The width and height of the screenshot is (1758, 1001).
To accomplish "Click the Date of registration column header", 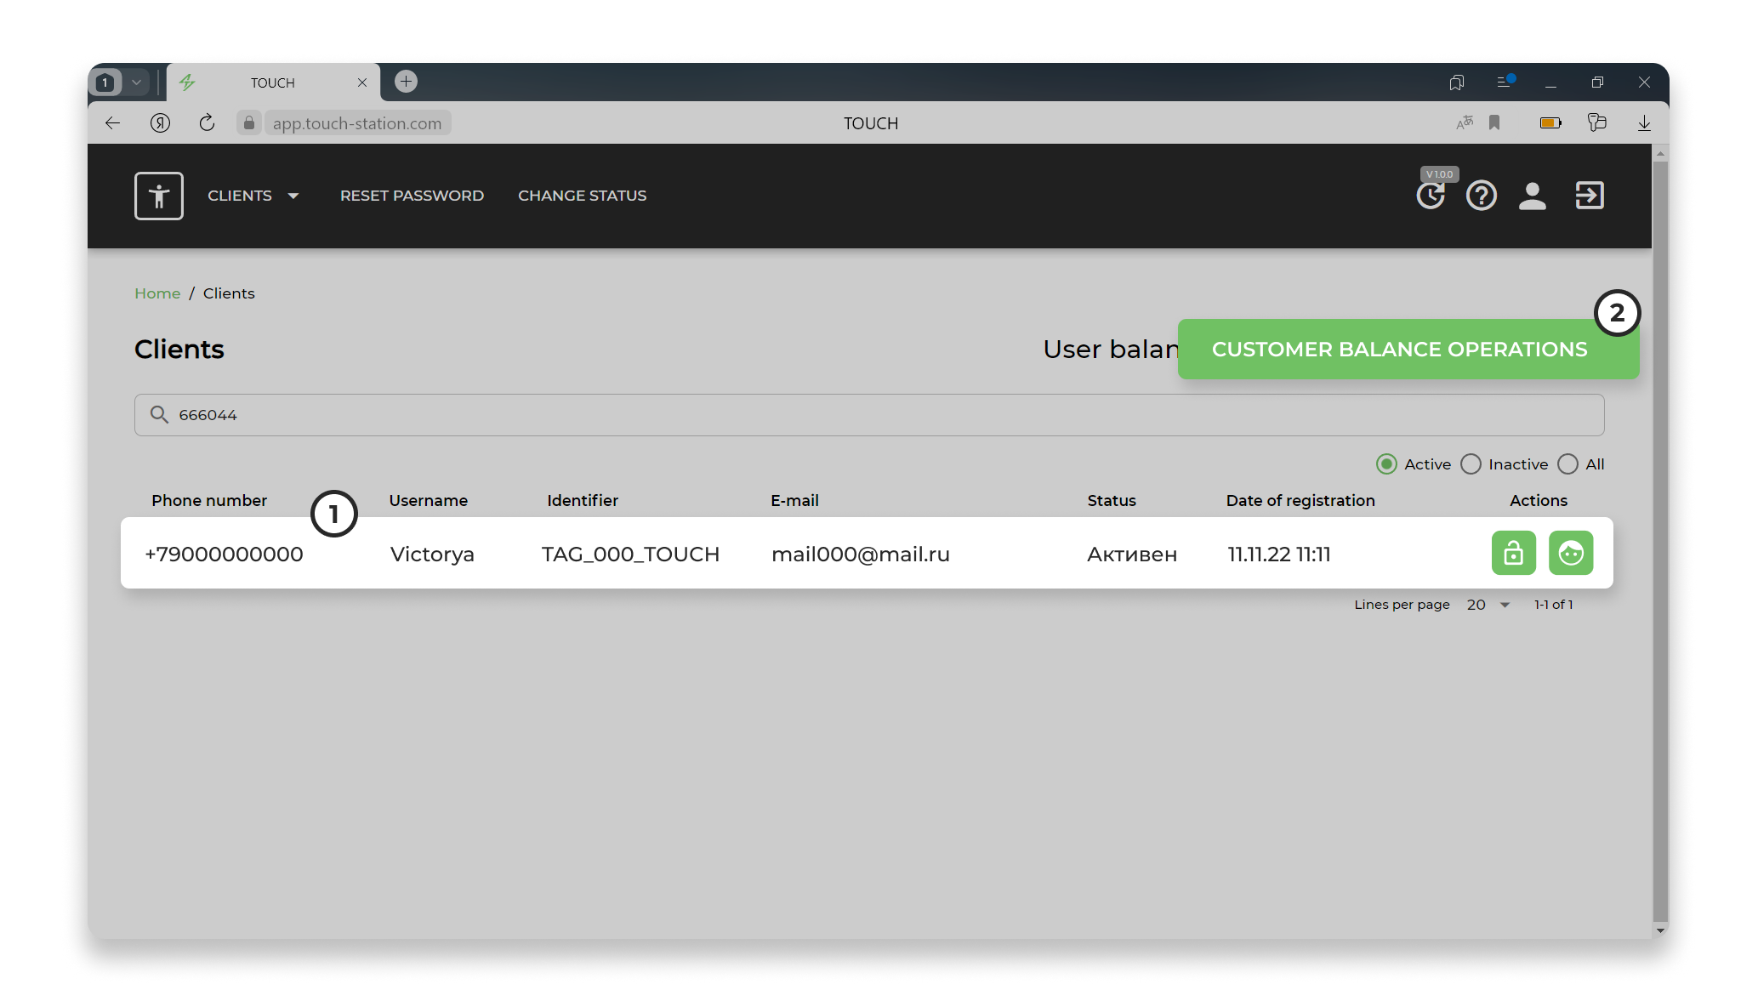I will [x=1300, y=501].
